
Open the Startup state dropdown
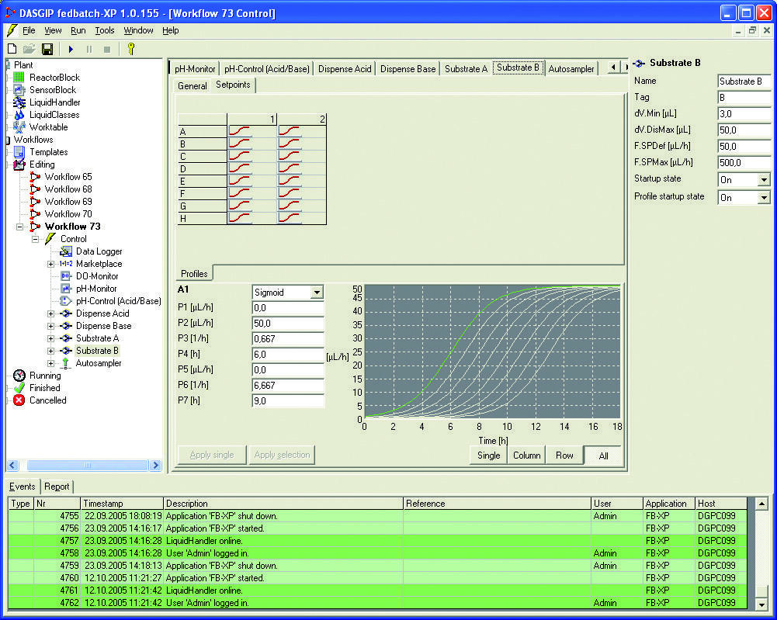[763, 180]
